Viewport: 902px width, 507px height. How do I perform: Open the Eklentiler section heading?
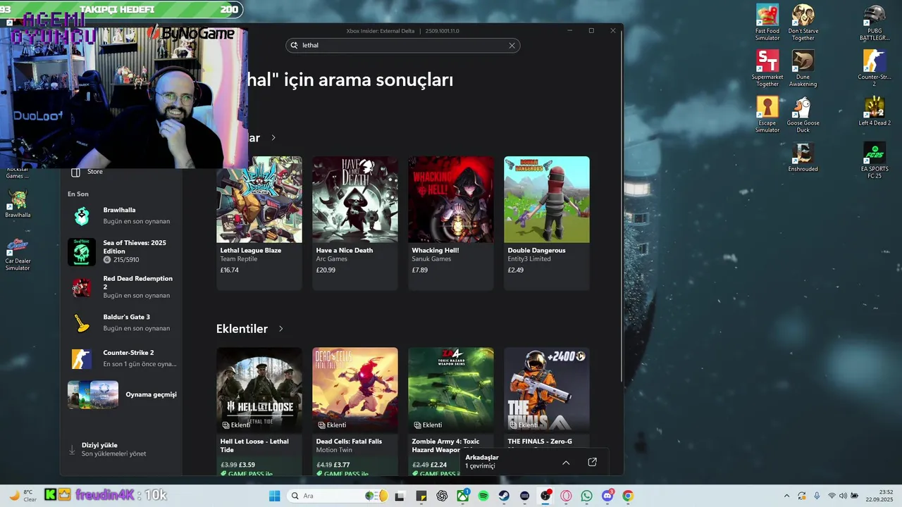[x=242, y=329]
